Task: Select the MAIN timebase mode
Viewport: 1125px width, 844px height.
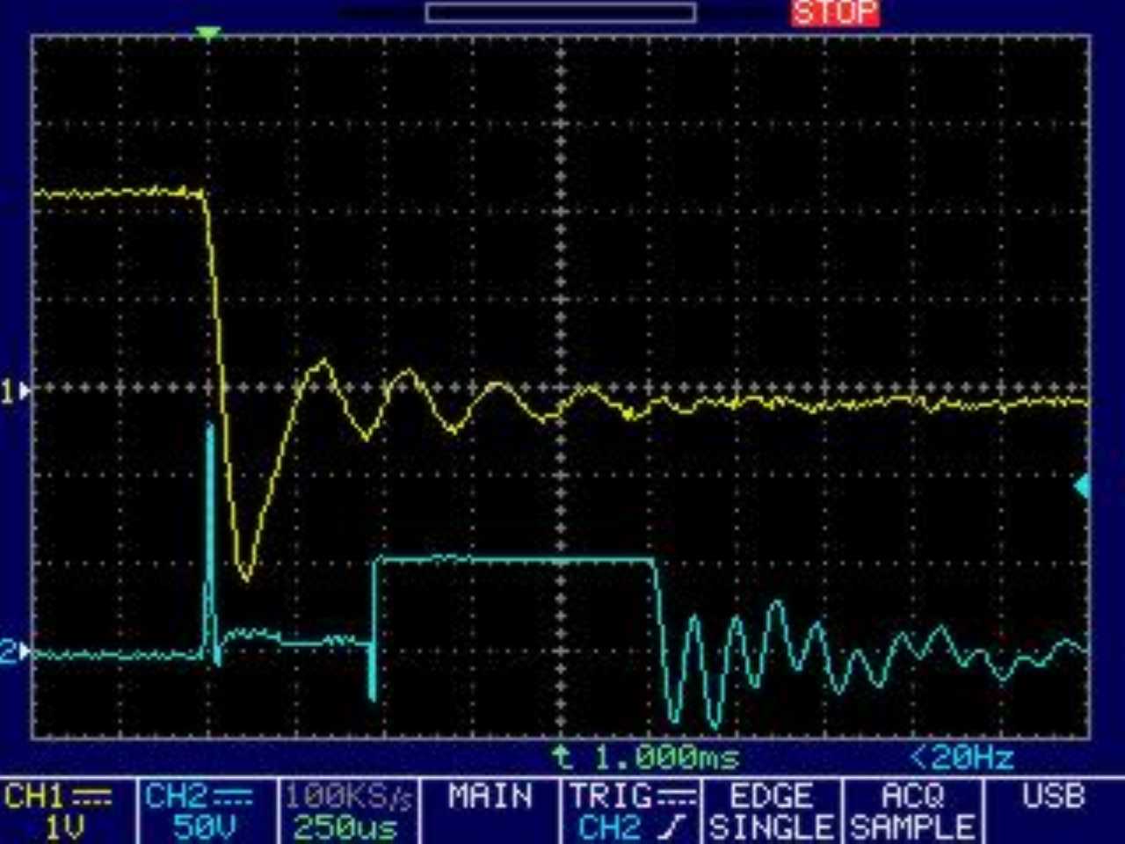Action: [x=490, y=797]
